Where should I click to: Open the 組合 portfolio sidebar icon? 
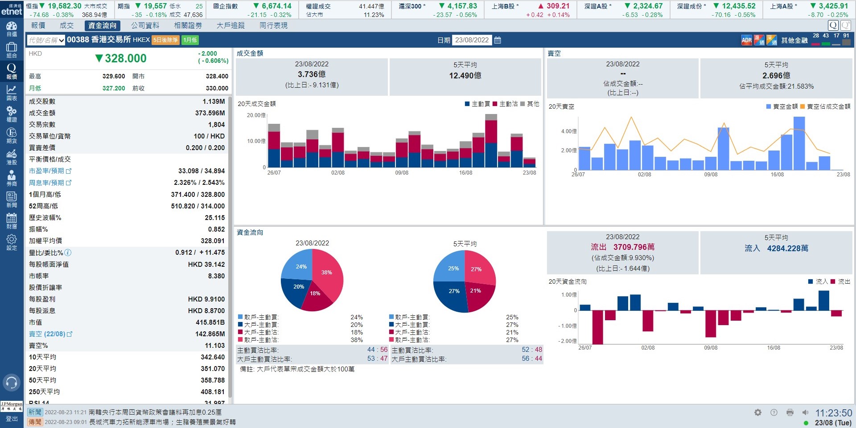[x=12, y=50]
